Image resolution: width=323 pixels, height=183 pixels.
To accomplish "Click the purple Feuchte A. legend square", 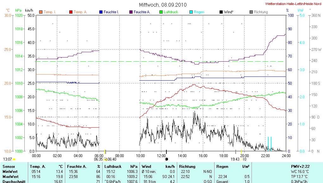I will pyautogui.click(x=131, y=12).
